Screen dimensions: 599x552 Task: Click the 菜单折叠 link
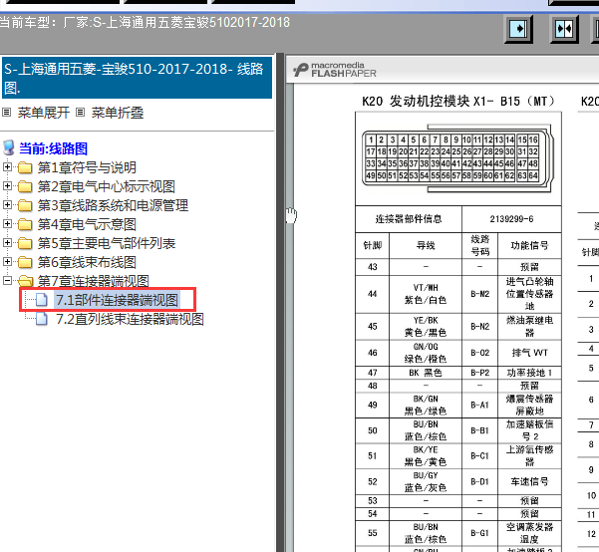pyautogui.click(x=118, y=113)
